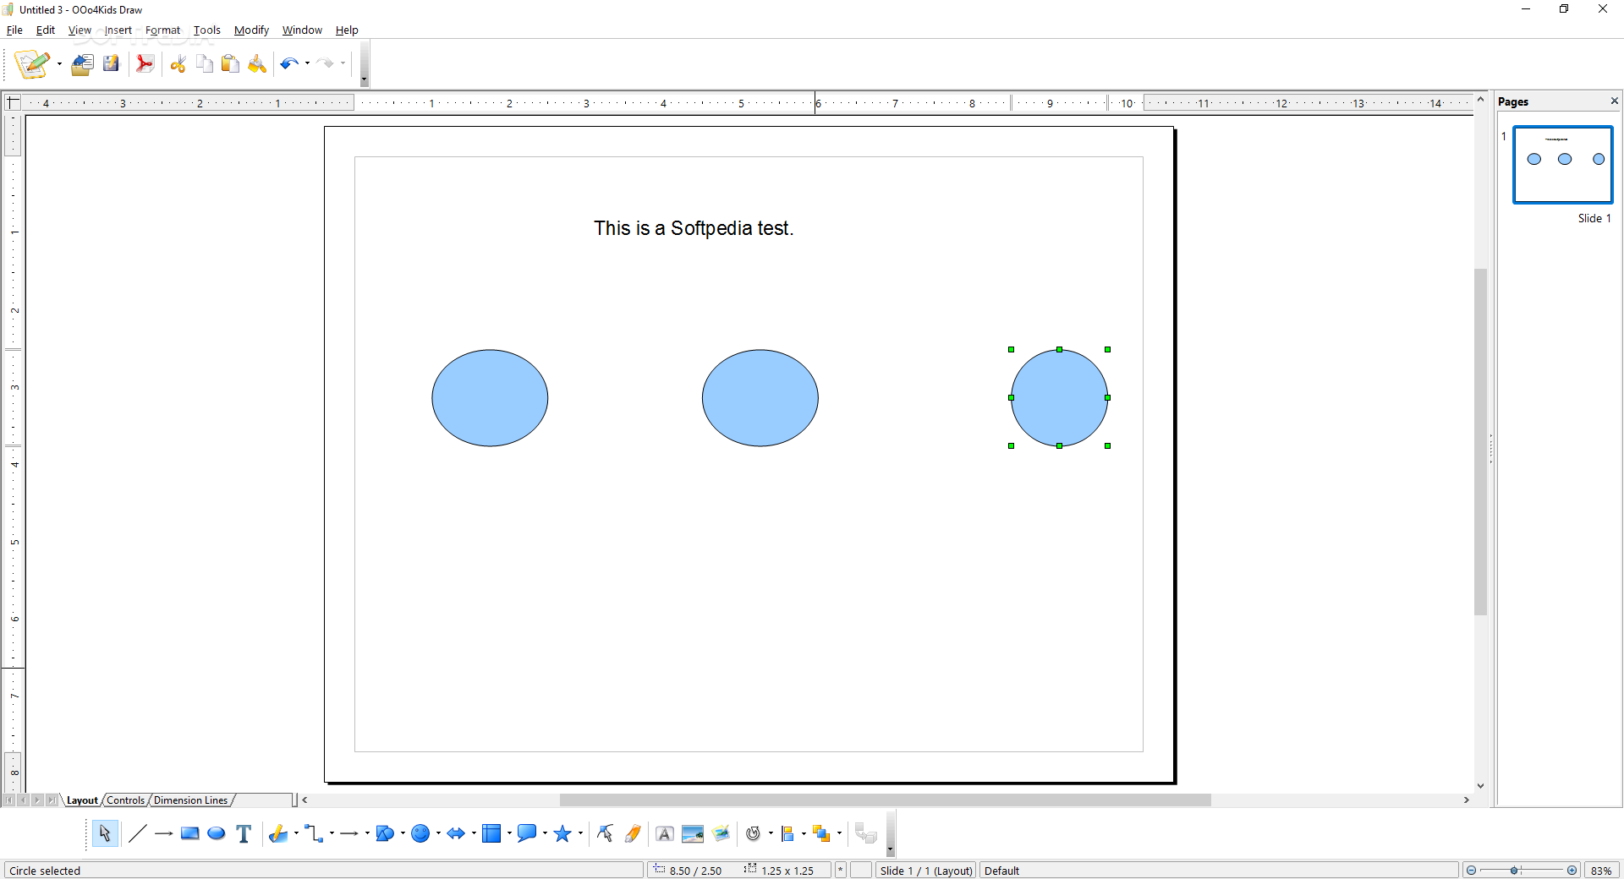Toggle Edit Points mode
The height and width of the screenshot is (879, 1624).
[605, 834]
